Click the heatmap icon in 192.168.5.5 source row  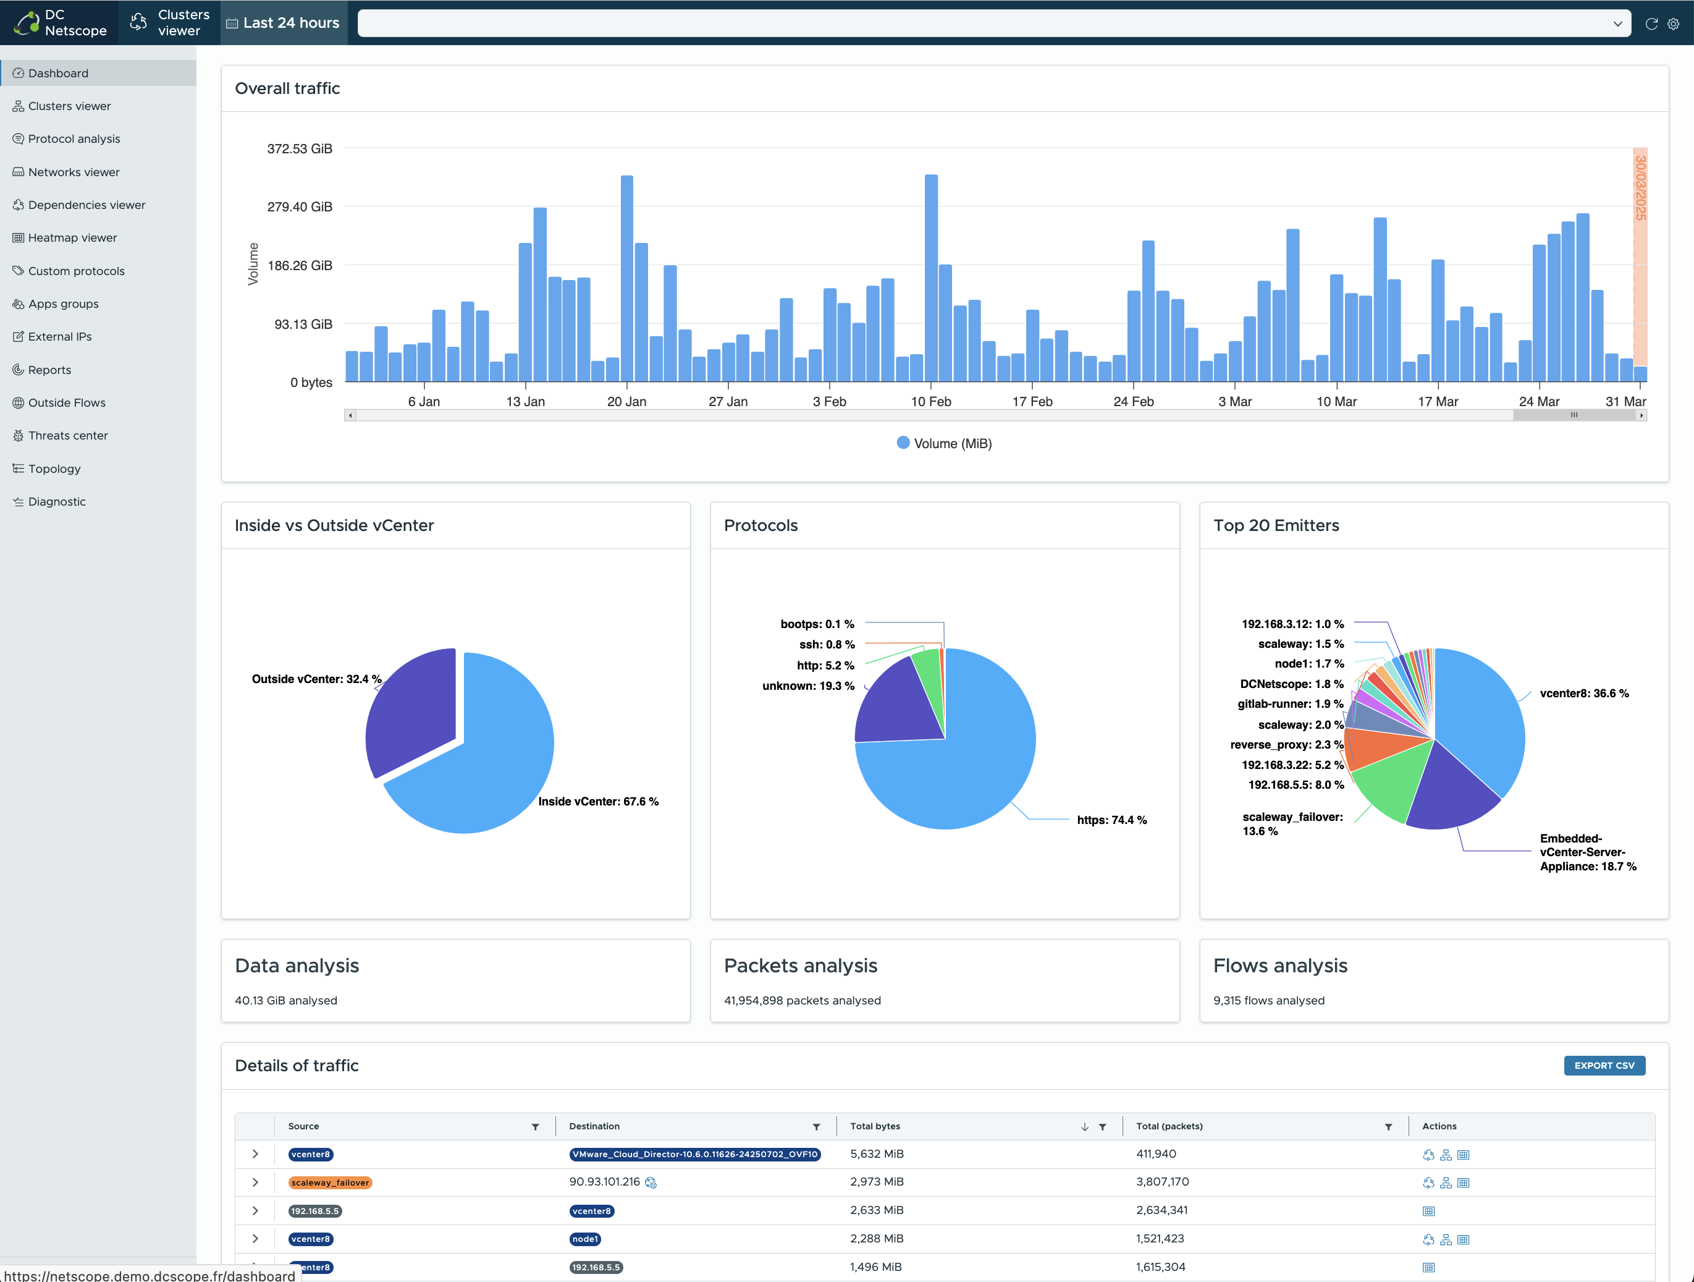[x=1428, y=1212]
